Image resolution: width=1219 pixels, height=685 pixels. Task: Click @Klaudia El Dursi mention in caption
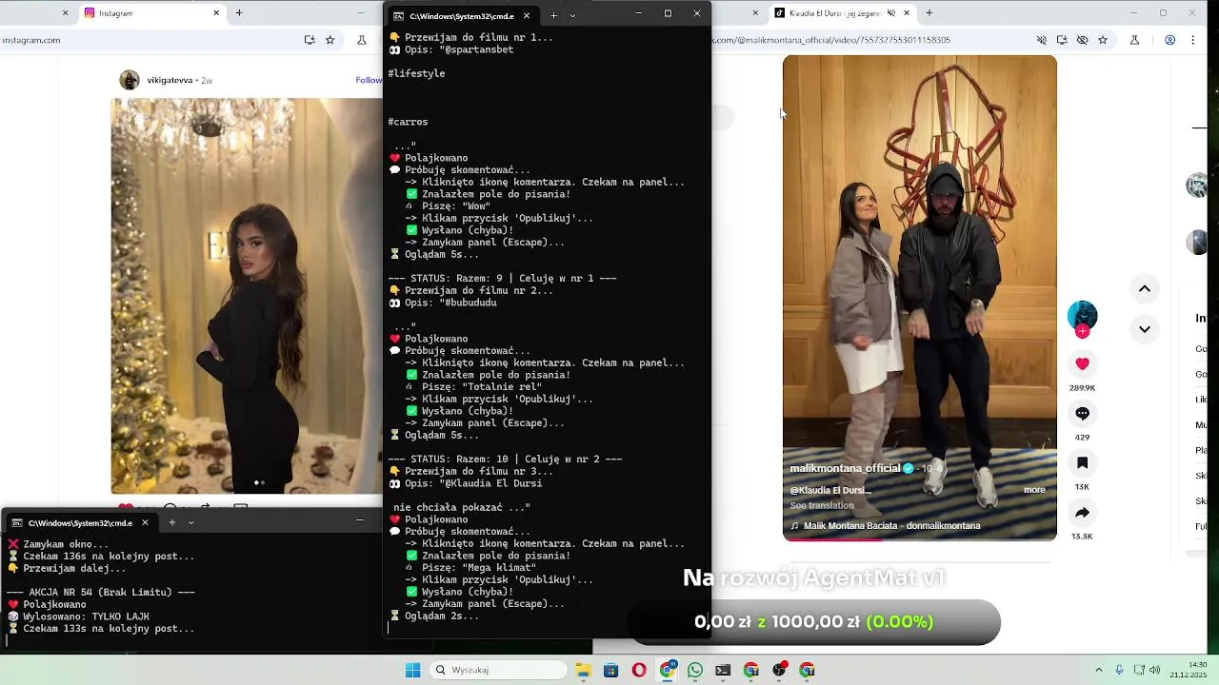coord(830,490)
